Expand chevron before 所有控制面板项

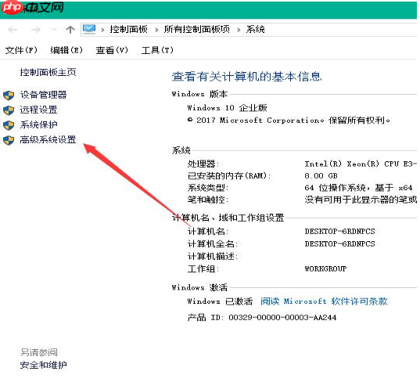(156, 30)
